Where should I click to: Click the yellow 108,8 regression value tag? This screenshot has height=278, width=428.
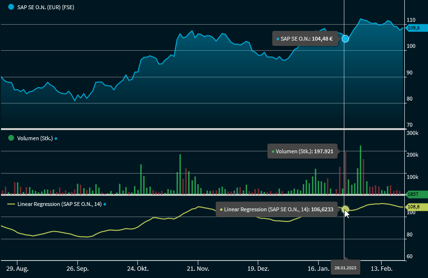coord(415,207)
